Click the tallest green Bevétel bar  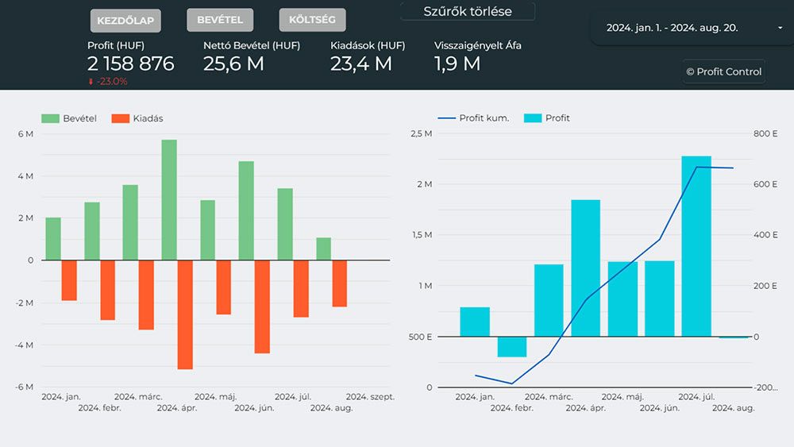(x=169, y=200)
